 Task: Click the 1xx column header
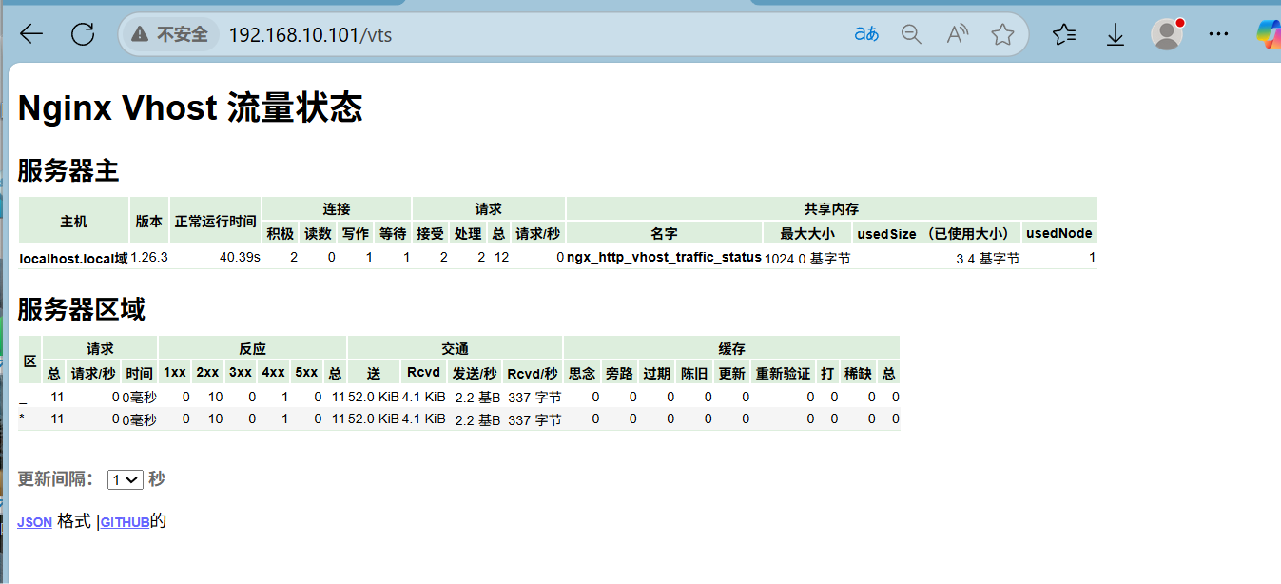[x=175, y=373]
